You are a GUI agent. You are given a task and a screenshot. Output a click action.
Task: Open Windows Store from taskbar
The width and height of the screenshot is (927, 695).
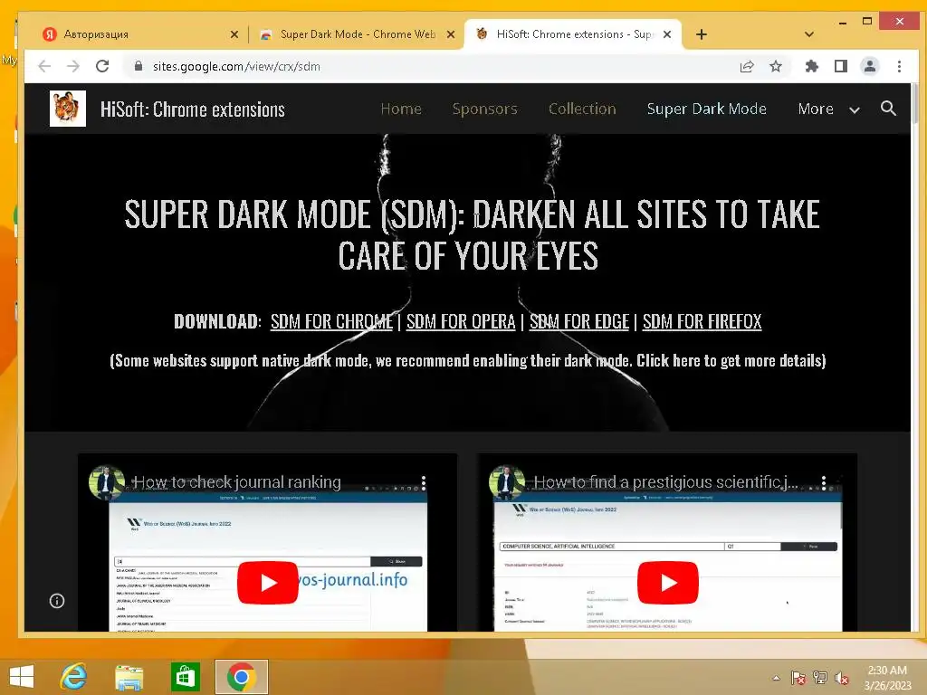185,677
